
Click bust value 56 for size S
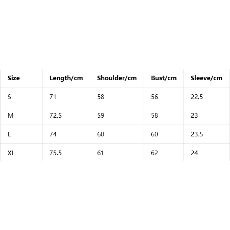[x=154, y=97]
